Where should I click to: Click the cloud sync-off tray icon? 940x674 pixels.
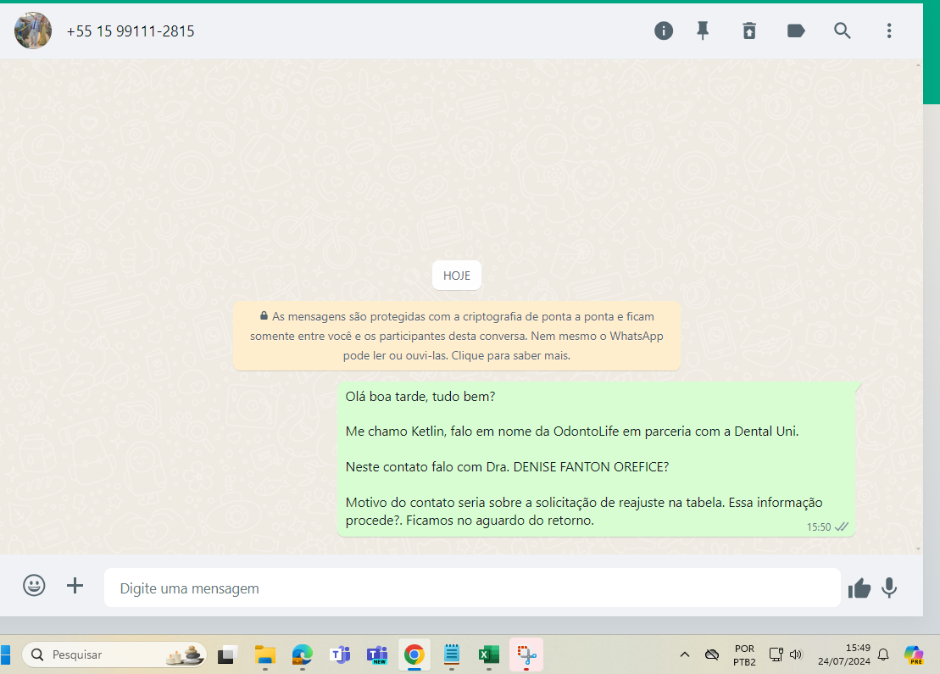click(x=712, y=655)
